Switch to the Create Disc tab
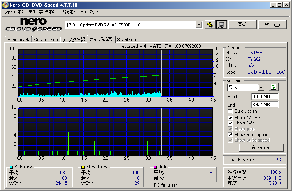292x191 pixels. 46,40
